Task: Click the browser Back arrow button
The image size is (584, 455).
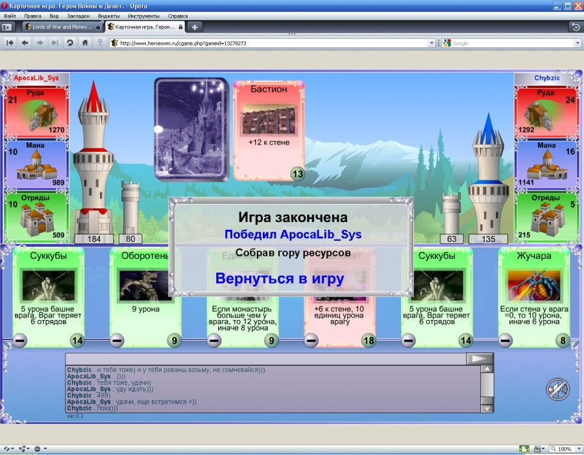Action: tap(25, 43)
